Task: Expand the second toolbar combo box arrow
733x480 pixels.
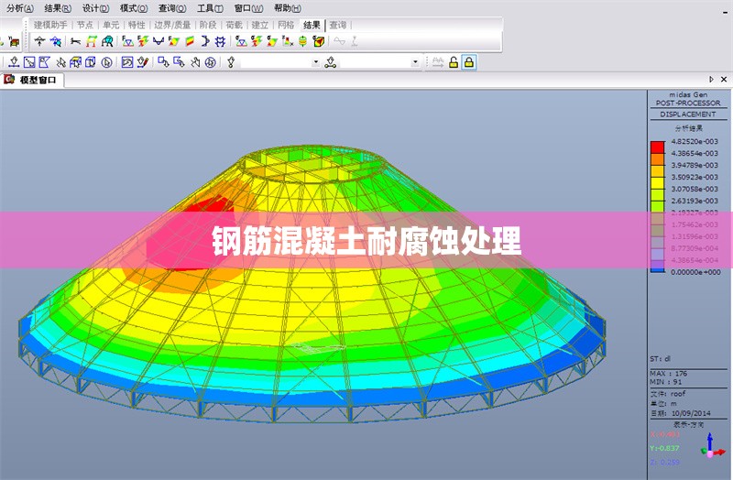Action: (x=415, y=62)
